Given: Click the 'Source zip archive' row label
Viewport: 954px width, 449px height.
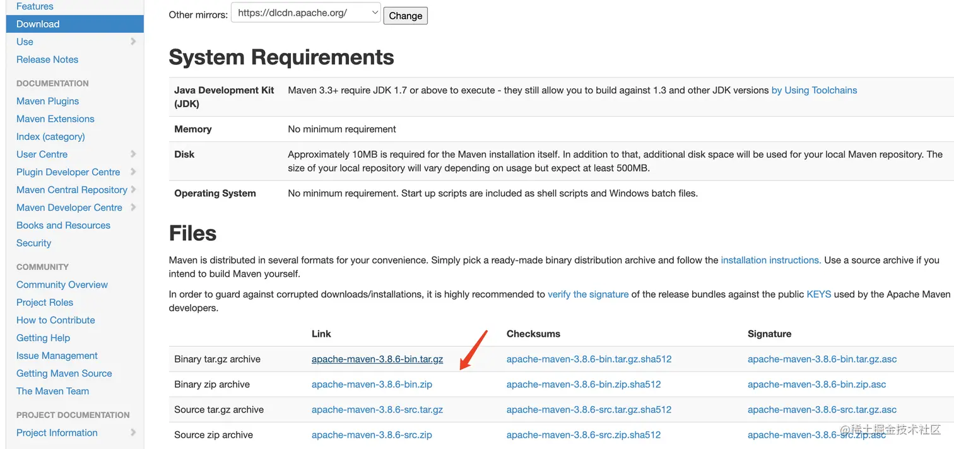Looking at the screenshot, I should [213, 434].
